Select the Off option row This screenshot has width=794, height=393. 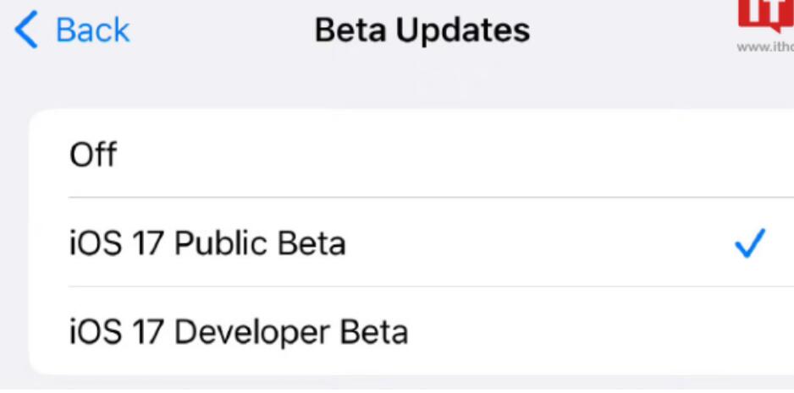(411, 153)
